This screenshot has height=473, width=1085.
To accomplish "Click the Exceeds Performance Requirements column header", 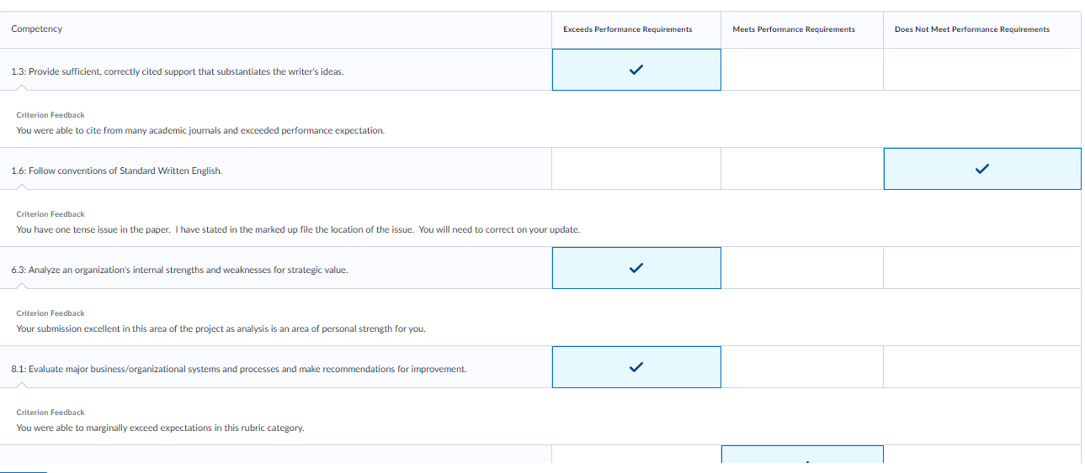I will click(x=628, y=29).
